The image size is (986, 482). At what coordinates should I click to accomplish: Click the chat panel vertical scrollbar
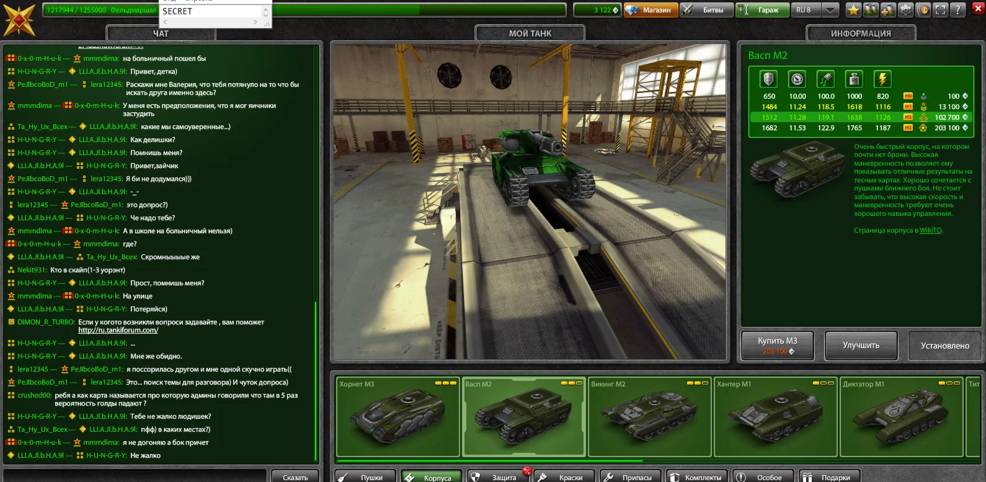tap(316, 382)
